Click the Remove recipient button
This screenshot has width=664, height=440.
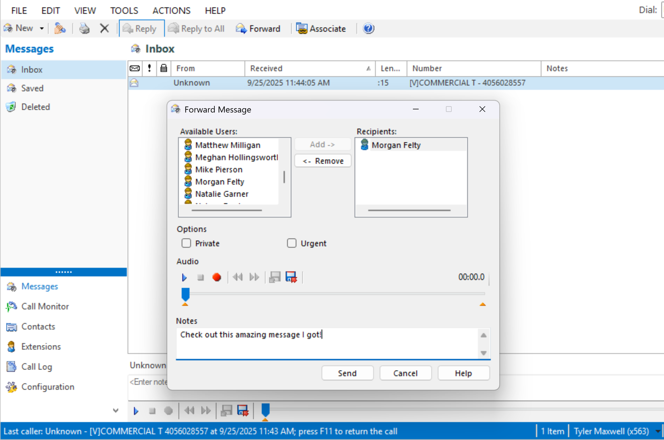click(x=323, y=161)
